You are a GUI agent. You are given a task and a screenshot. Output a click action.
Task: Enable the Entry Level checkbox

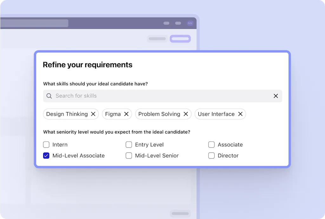(x=129, y=145)
